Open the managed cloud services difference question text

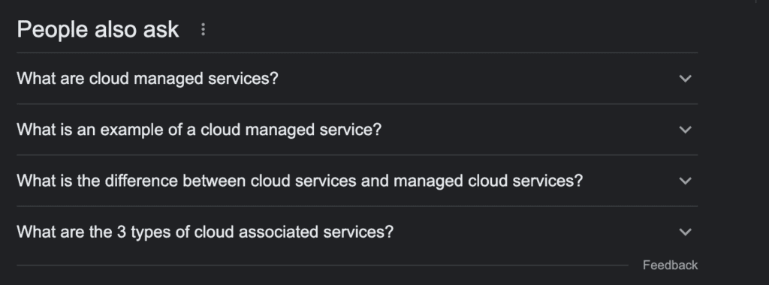(x=300, y=181)
